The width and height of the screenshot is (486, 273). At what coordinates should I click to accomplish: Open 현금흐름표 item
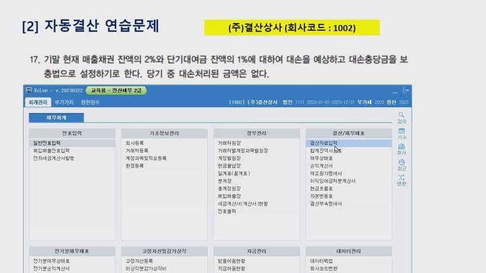point(321,188)
